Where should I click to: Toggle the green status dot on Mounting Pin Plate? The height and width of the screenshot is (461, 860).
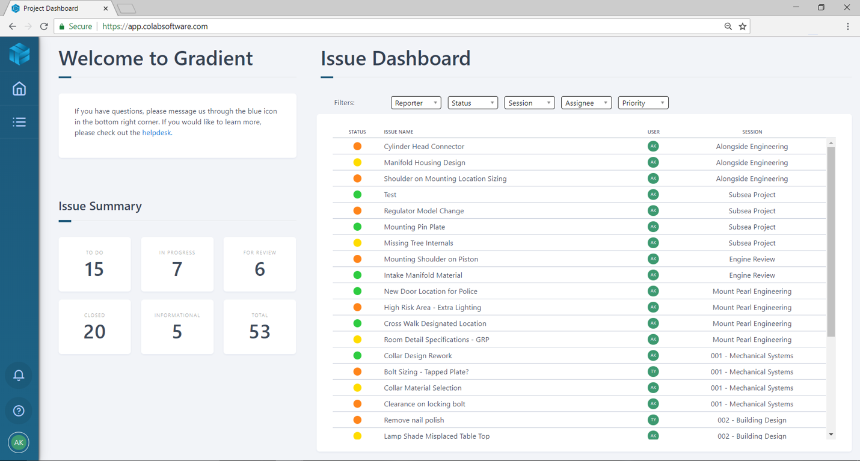coord(358,227)
